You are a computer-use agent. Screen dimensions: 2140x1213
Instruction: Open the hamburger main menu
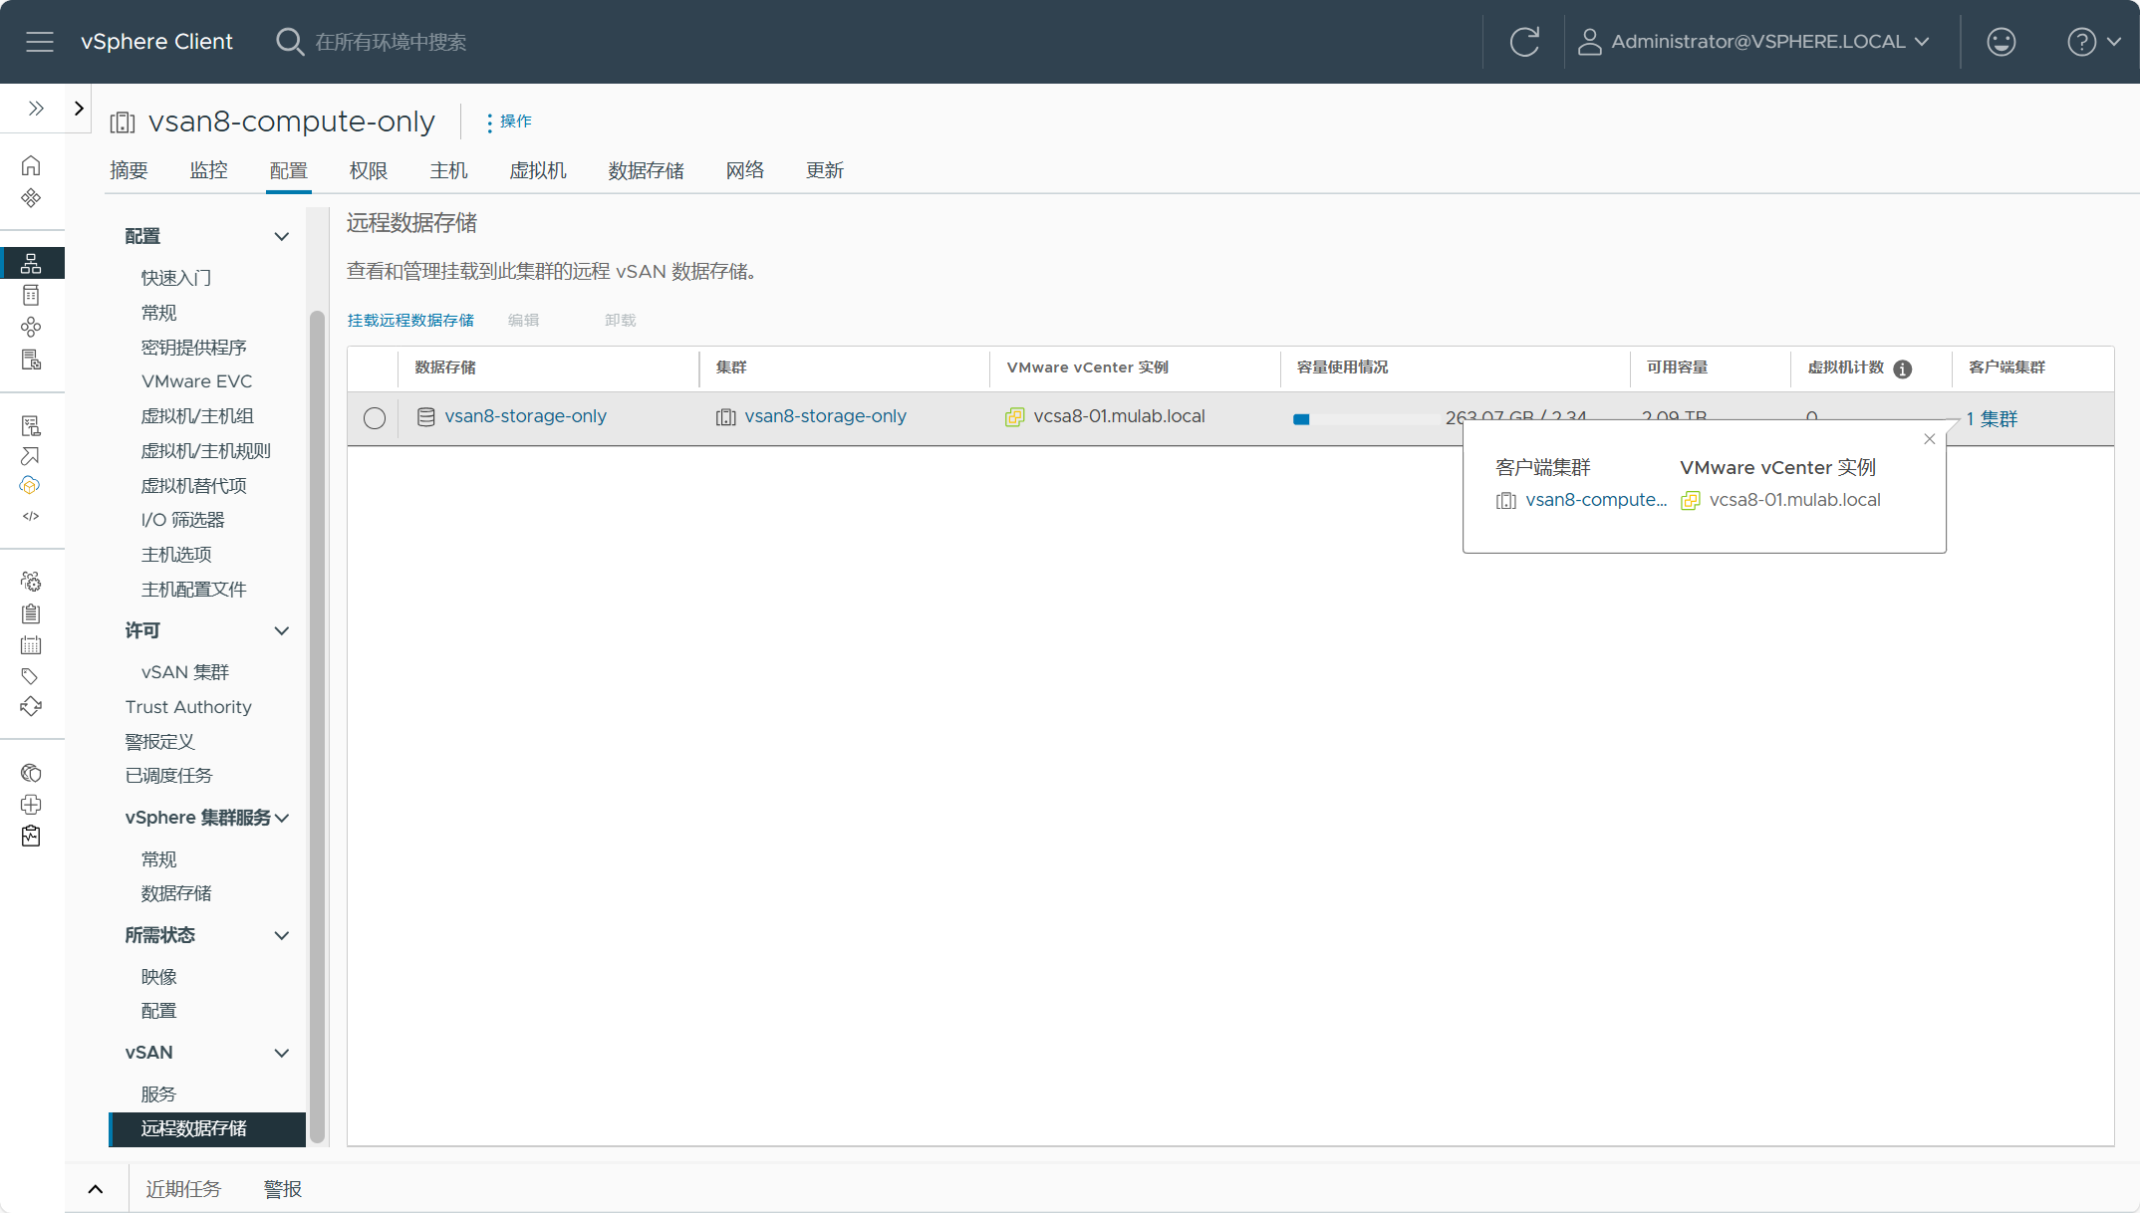(x=40, y=42)
